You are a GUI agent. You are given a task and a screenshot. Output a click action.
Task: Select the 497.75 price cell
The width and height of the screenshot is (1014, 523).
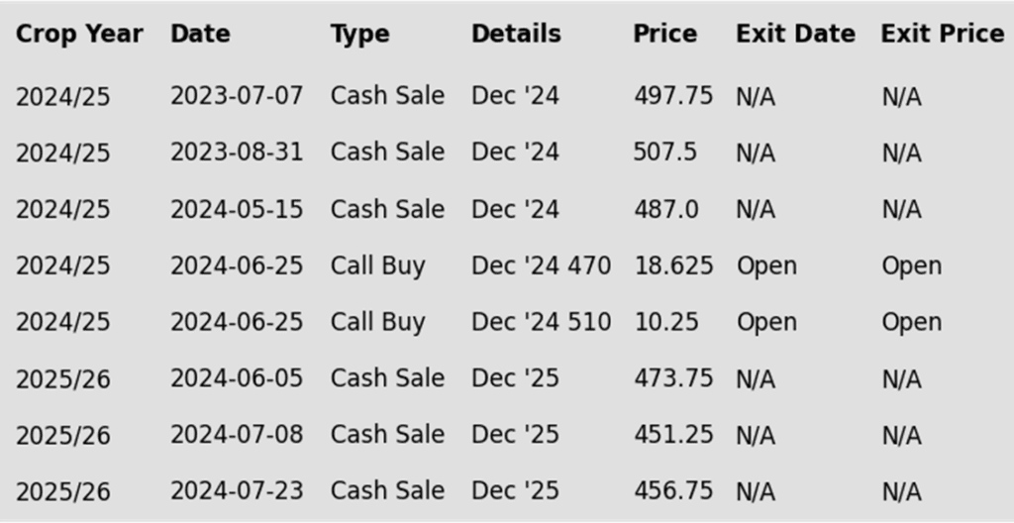tap(673, 96)
